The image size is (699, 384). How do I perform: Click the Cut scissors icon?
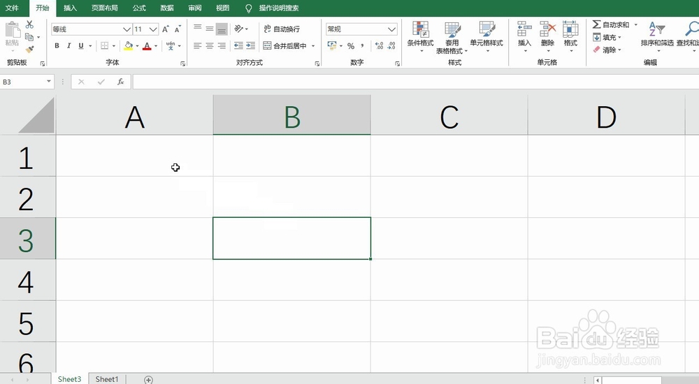tap(29, 24)
